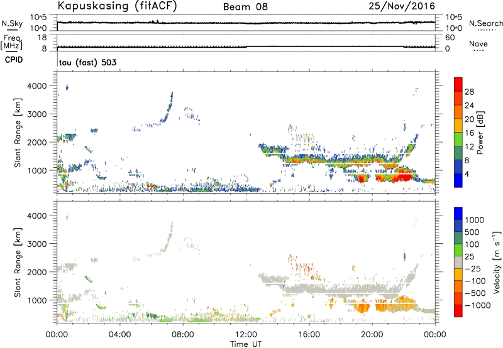The image size is (503, 348).
Task: Click the '12:00' time tick label
Action: tap(246, 335)
